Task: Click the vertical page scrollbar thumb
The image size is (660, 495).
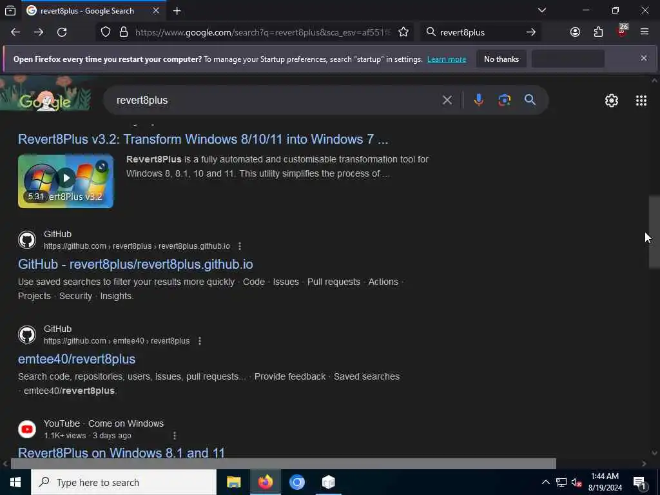Action: coord(654,232)
